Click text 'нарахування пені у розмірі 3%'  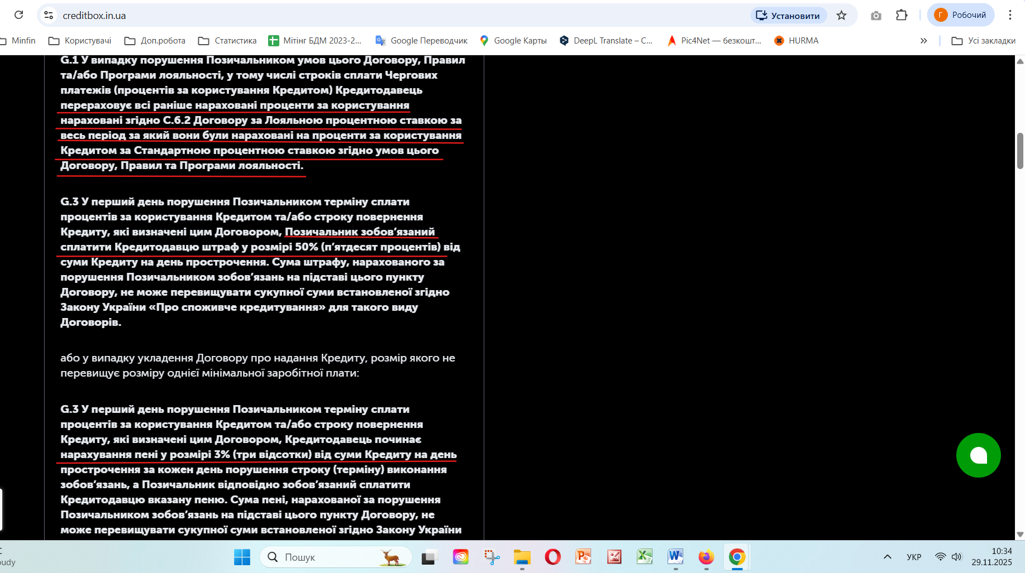(x=145, y=454)
